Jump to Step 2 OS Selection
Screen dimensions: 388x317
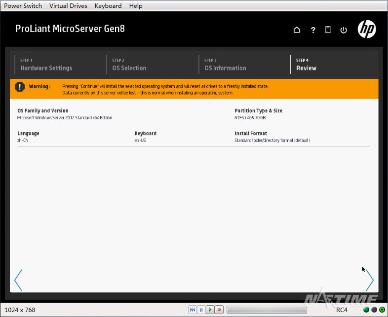129,65
